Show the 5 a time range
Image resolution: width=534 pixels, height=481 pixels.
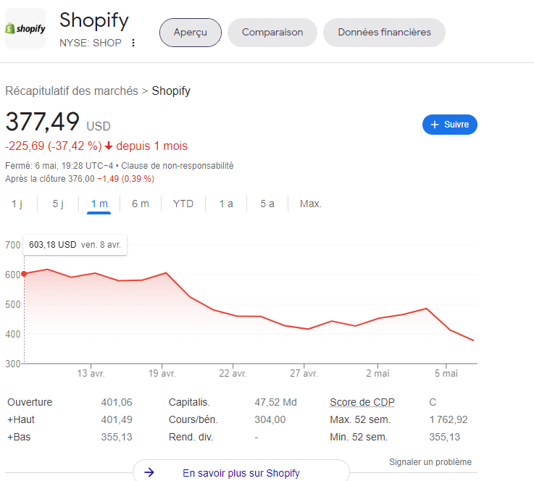[x=267, y=204]
